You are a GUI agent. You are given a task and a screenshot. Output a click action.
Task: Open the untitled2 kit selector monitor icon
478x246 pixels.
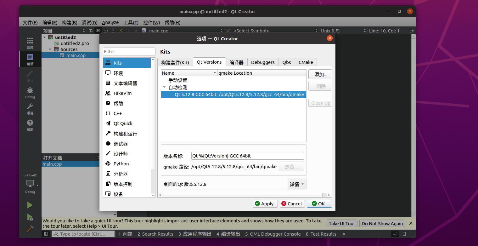[30, 184]
